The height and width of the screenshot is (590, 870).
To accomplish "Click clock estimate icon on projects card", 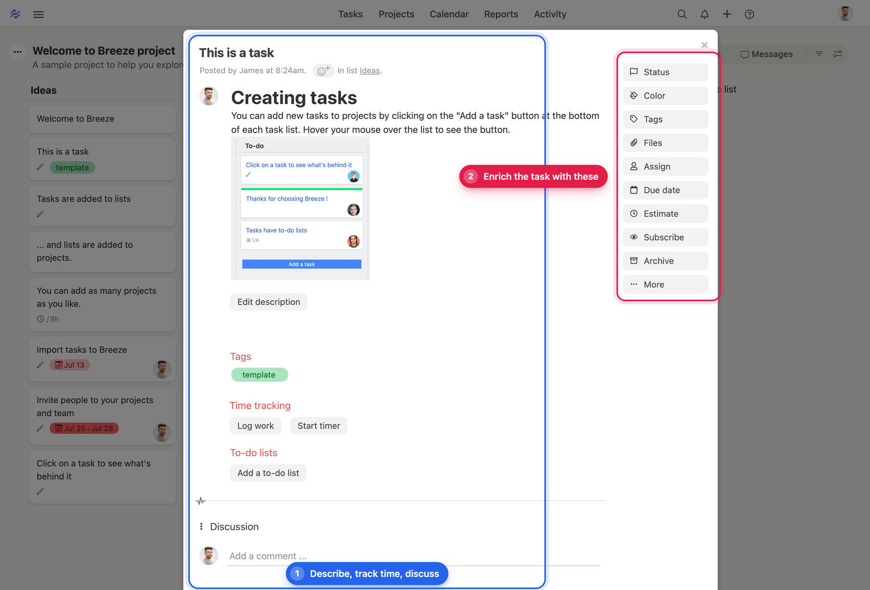I will click(40, 319).
